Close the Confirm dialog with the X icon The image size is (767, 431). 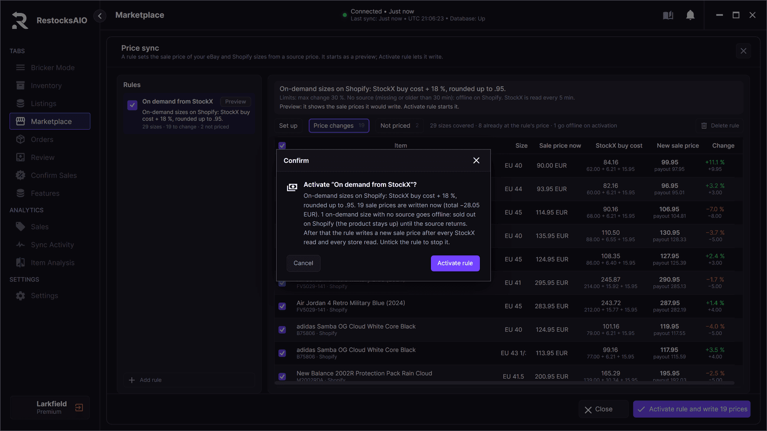[x=476, y=160]
